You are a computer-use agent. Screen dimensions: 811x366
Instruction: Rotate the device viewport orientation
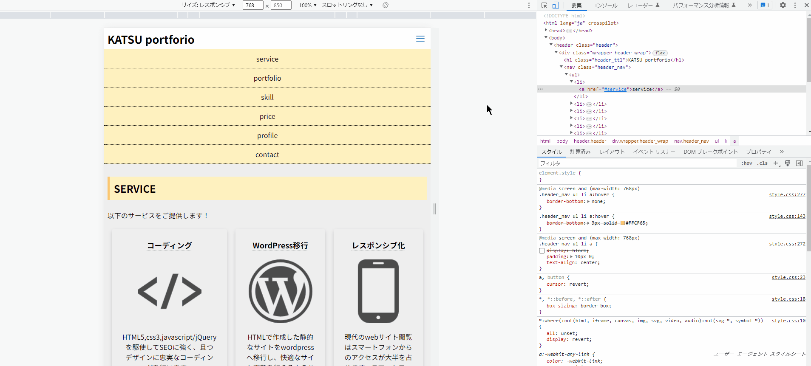(385, 5)
